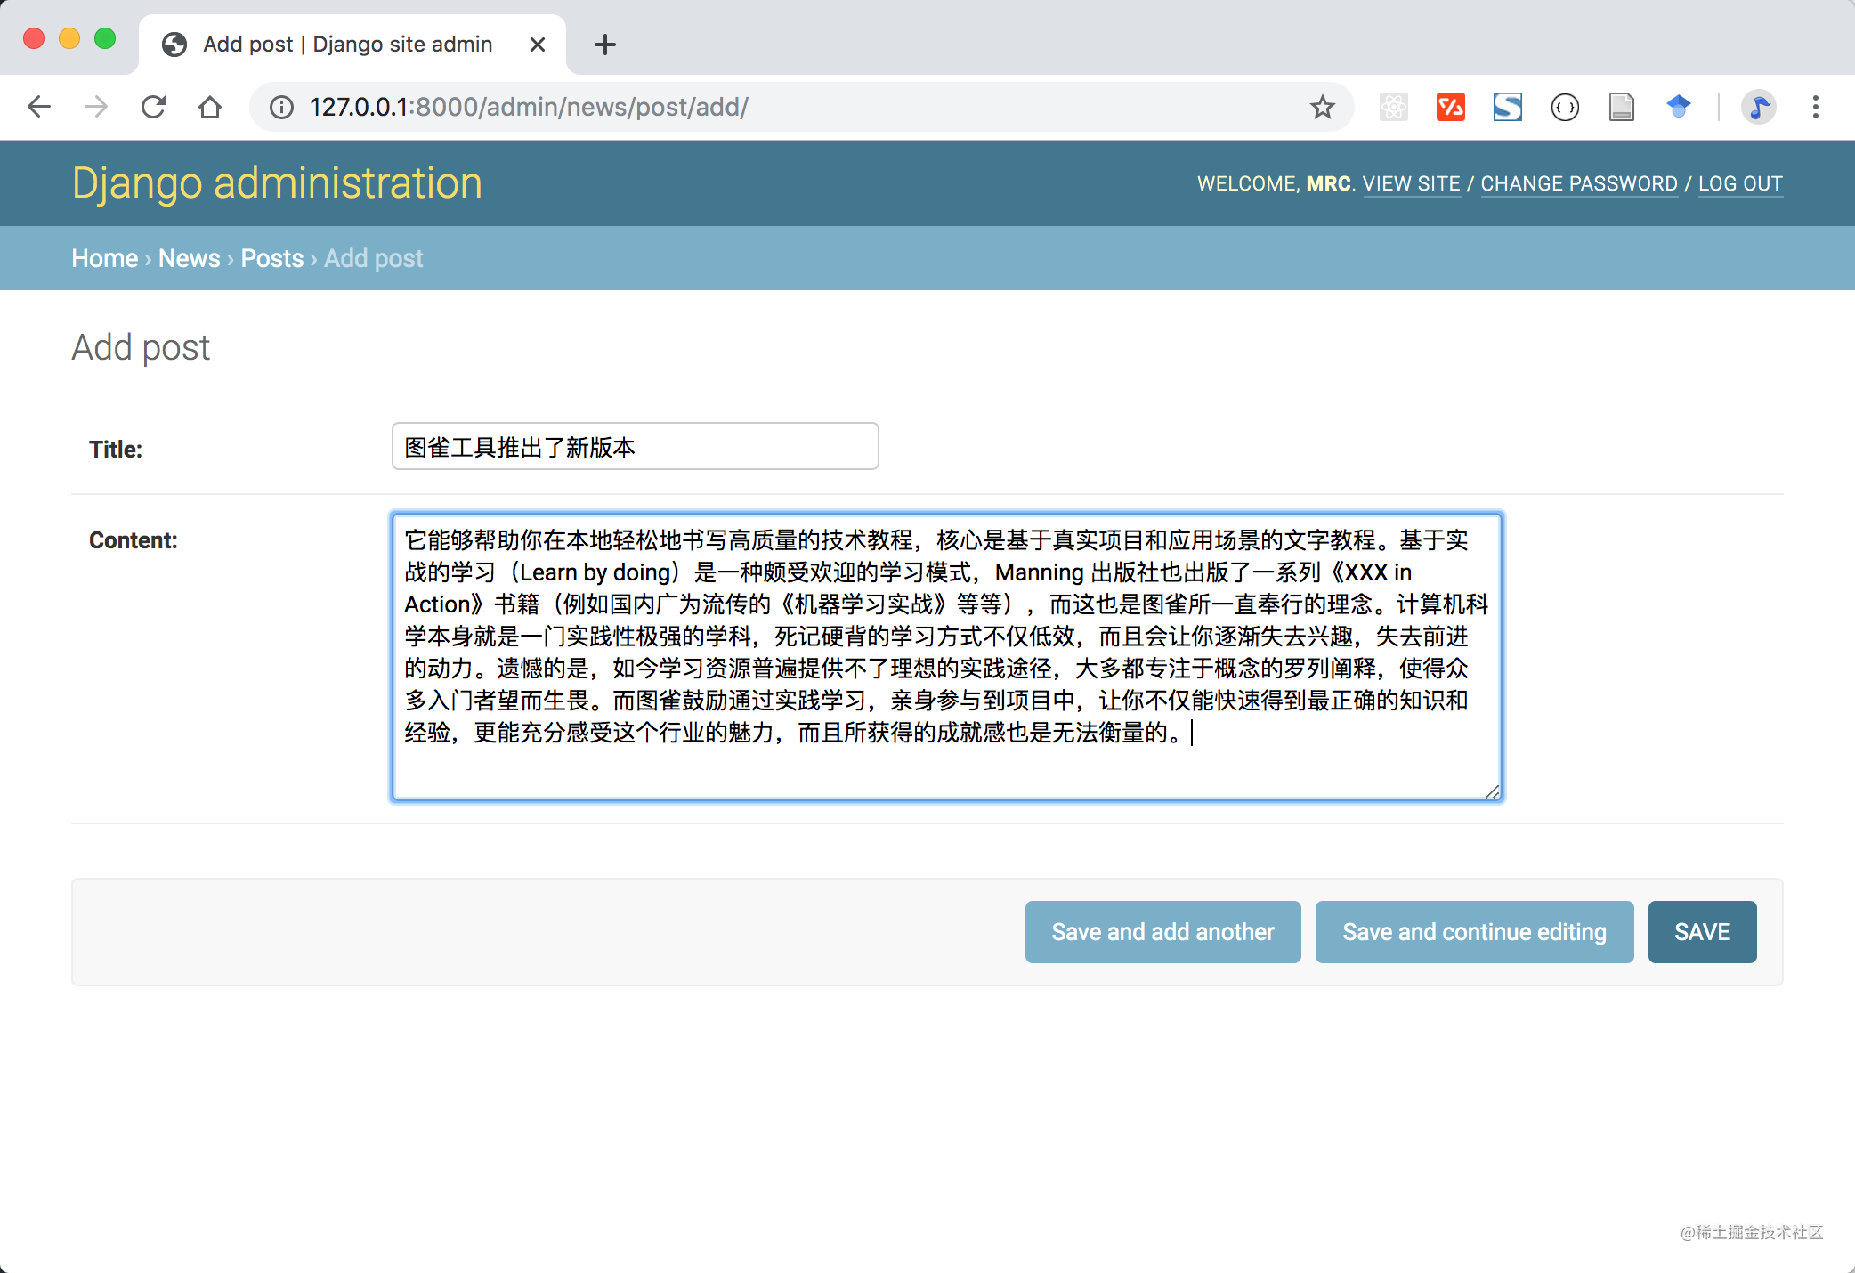This screenshot has width=1855, height=1273.
Task: Open the red percent-sign extension icon
Action: [x=1451, y=108]
